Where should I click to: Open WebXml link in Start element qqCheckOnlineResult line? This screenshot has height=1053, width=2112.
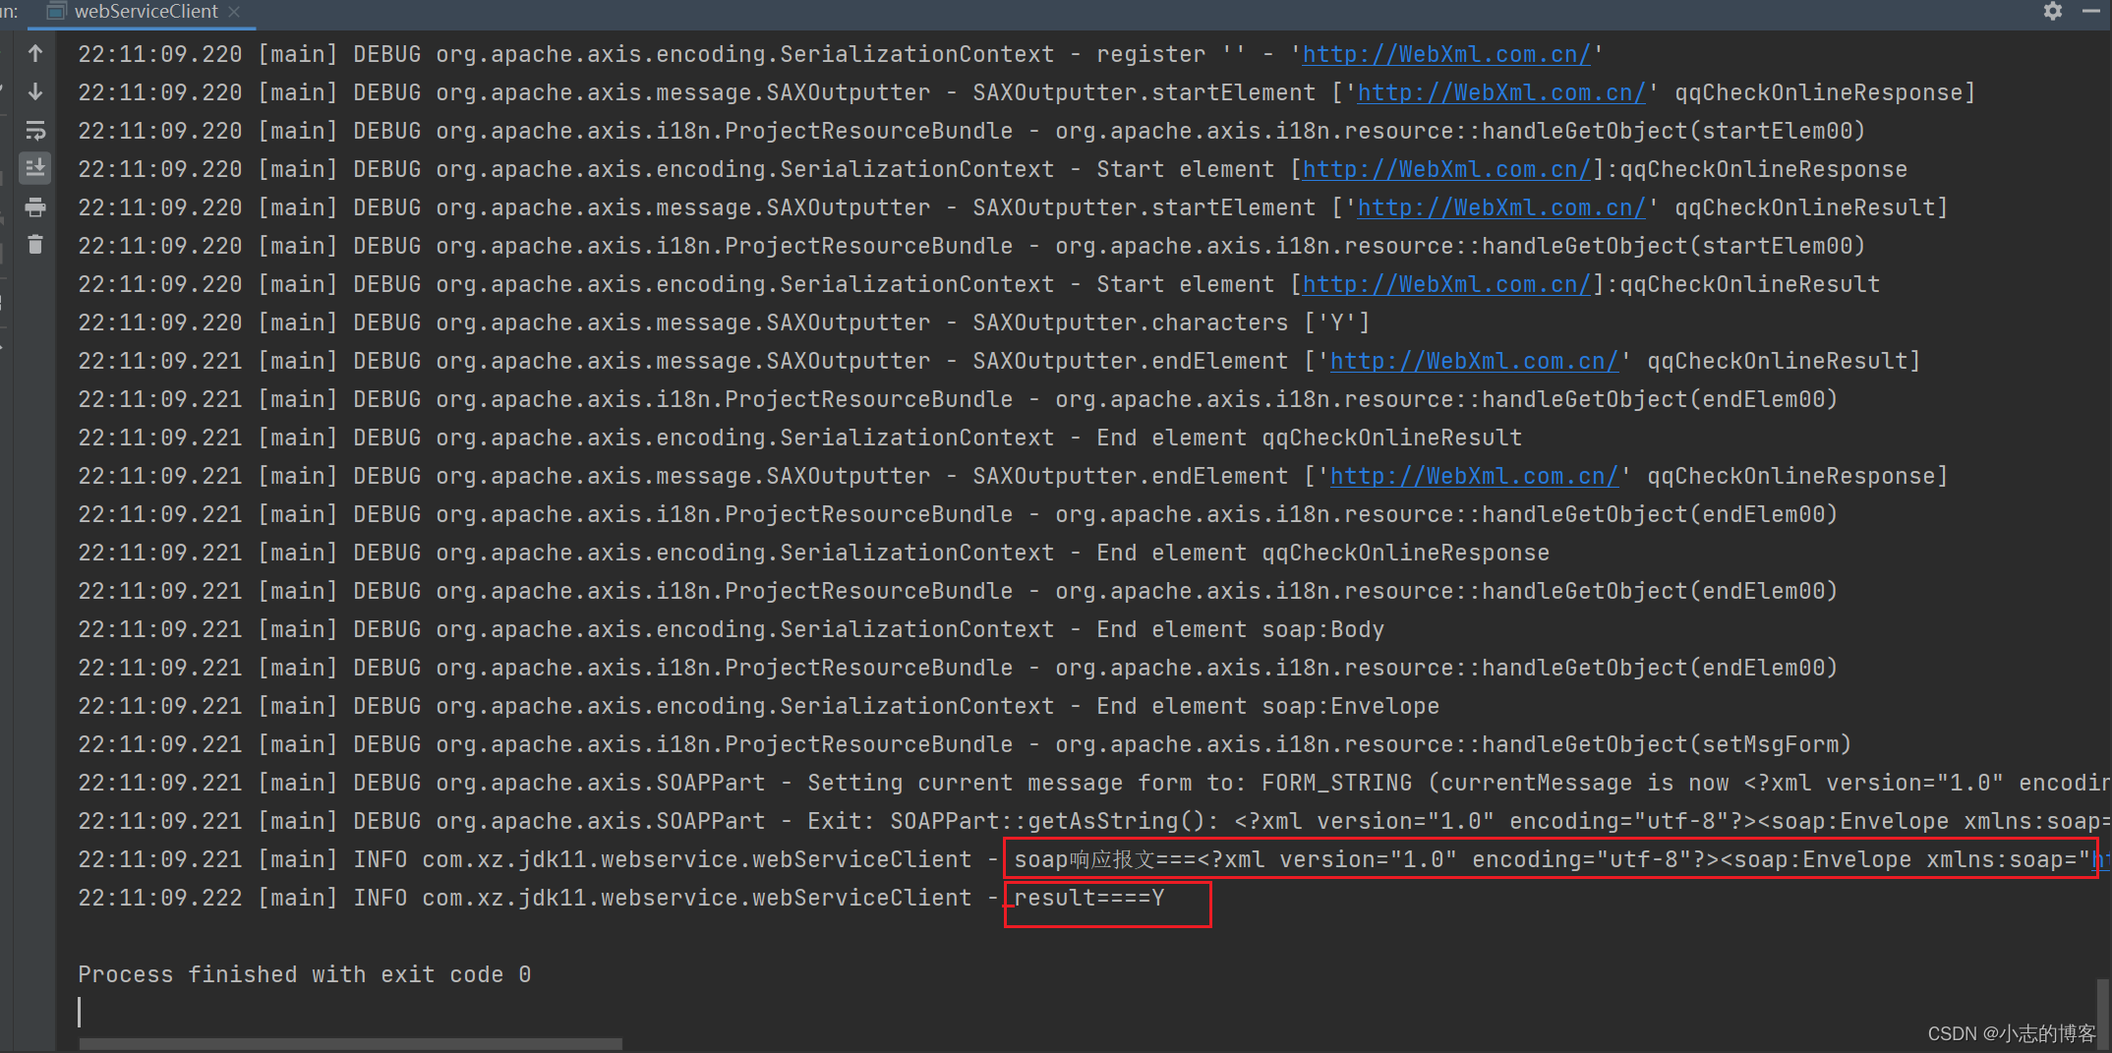pyautogui.click(x=1446, y=284)
